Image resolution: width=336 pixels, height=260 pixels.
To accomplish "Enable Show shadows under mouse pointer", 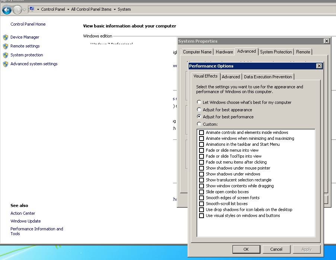I will pos(201,168).
